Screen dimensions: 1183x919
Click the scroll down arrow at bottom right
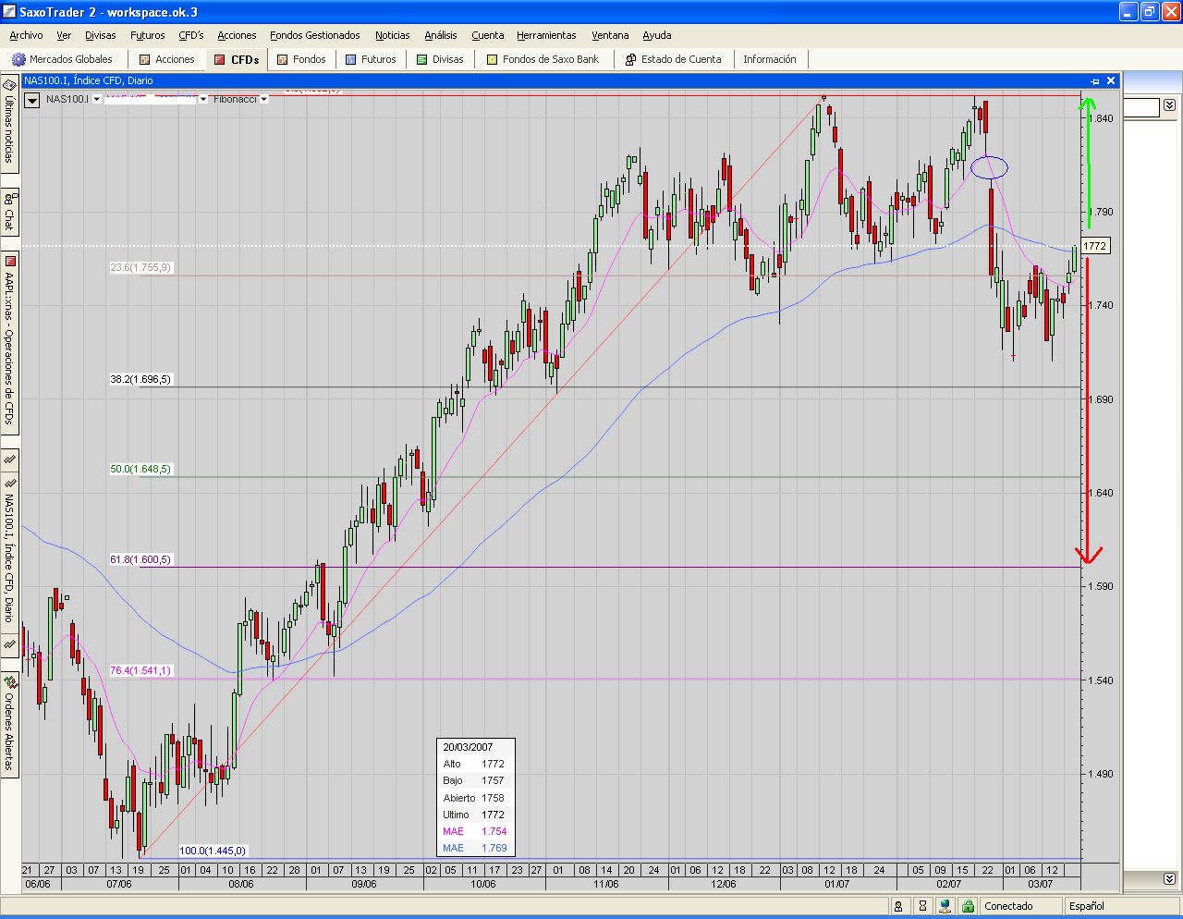tap(1169, 878)
